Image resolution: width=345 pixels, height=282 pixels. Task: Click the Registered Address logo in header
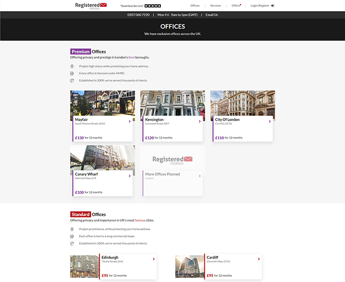pos(91,6)
